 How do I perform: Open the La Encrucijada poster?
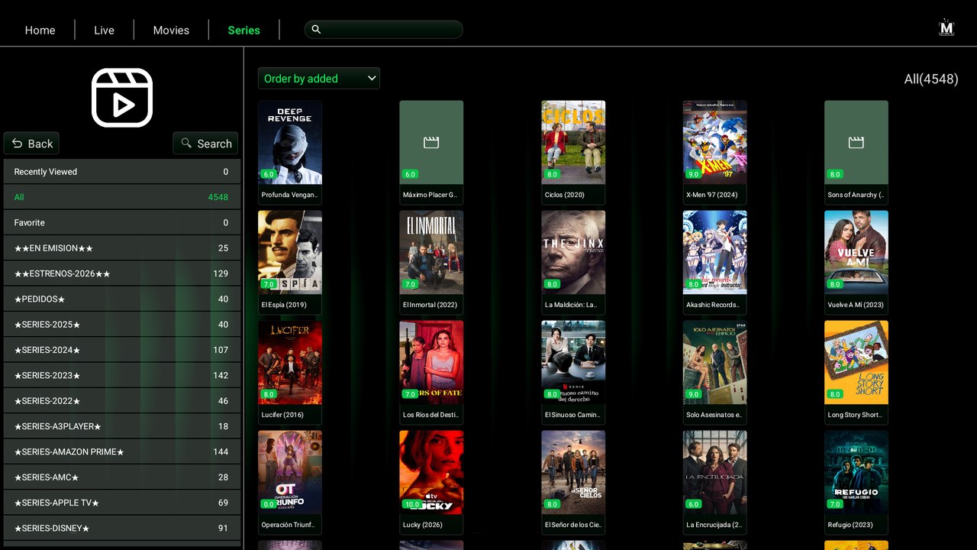pyautogui.click(x=715, y=472)
